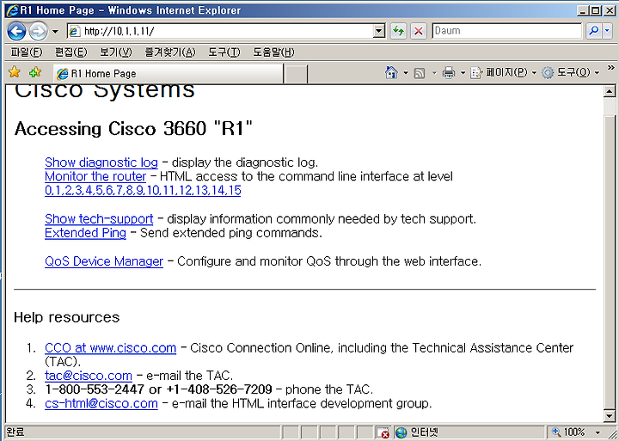Refresh the page with green arrows icon
This screenshot has width=619, height=441.
[x=398, y=31]
